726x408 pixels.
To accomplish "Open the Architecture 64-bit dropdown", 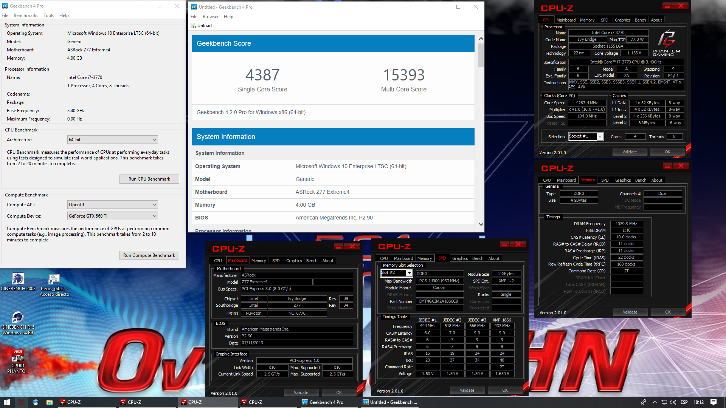I will tap(112, 140).
